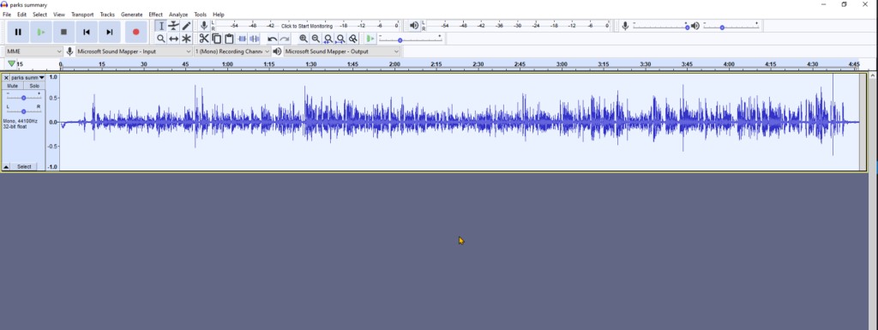
Task: Open the Analyze menu
Action: [178, 15]
